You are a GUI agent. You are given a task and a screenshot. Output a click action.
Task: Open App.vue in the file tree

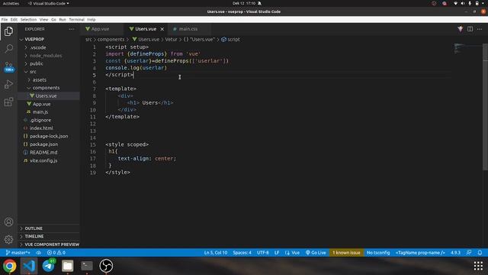point(42,104)
